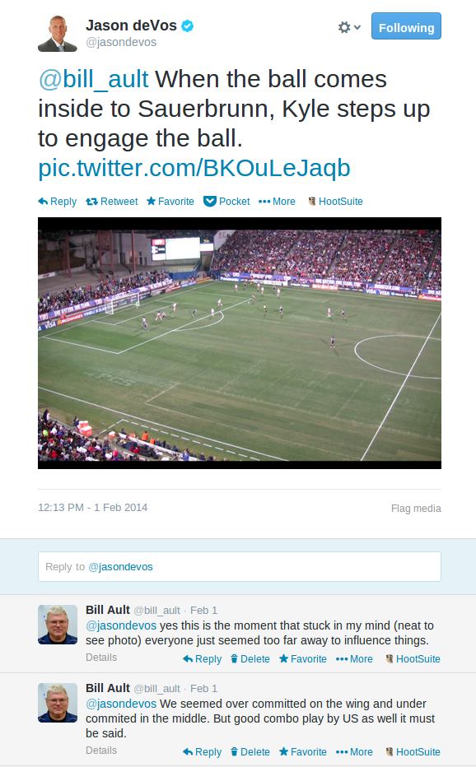This screenshot has height=767, width=476.
Task: Toggle the Following button
Action: (x=406, y=26)
